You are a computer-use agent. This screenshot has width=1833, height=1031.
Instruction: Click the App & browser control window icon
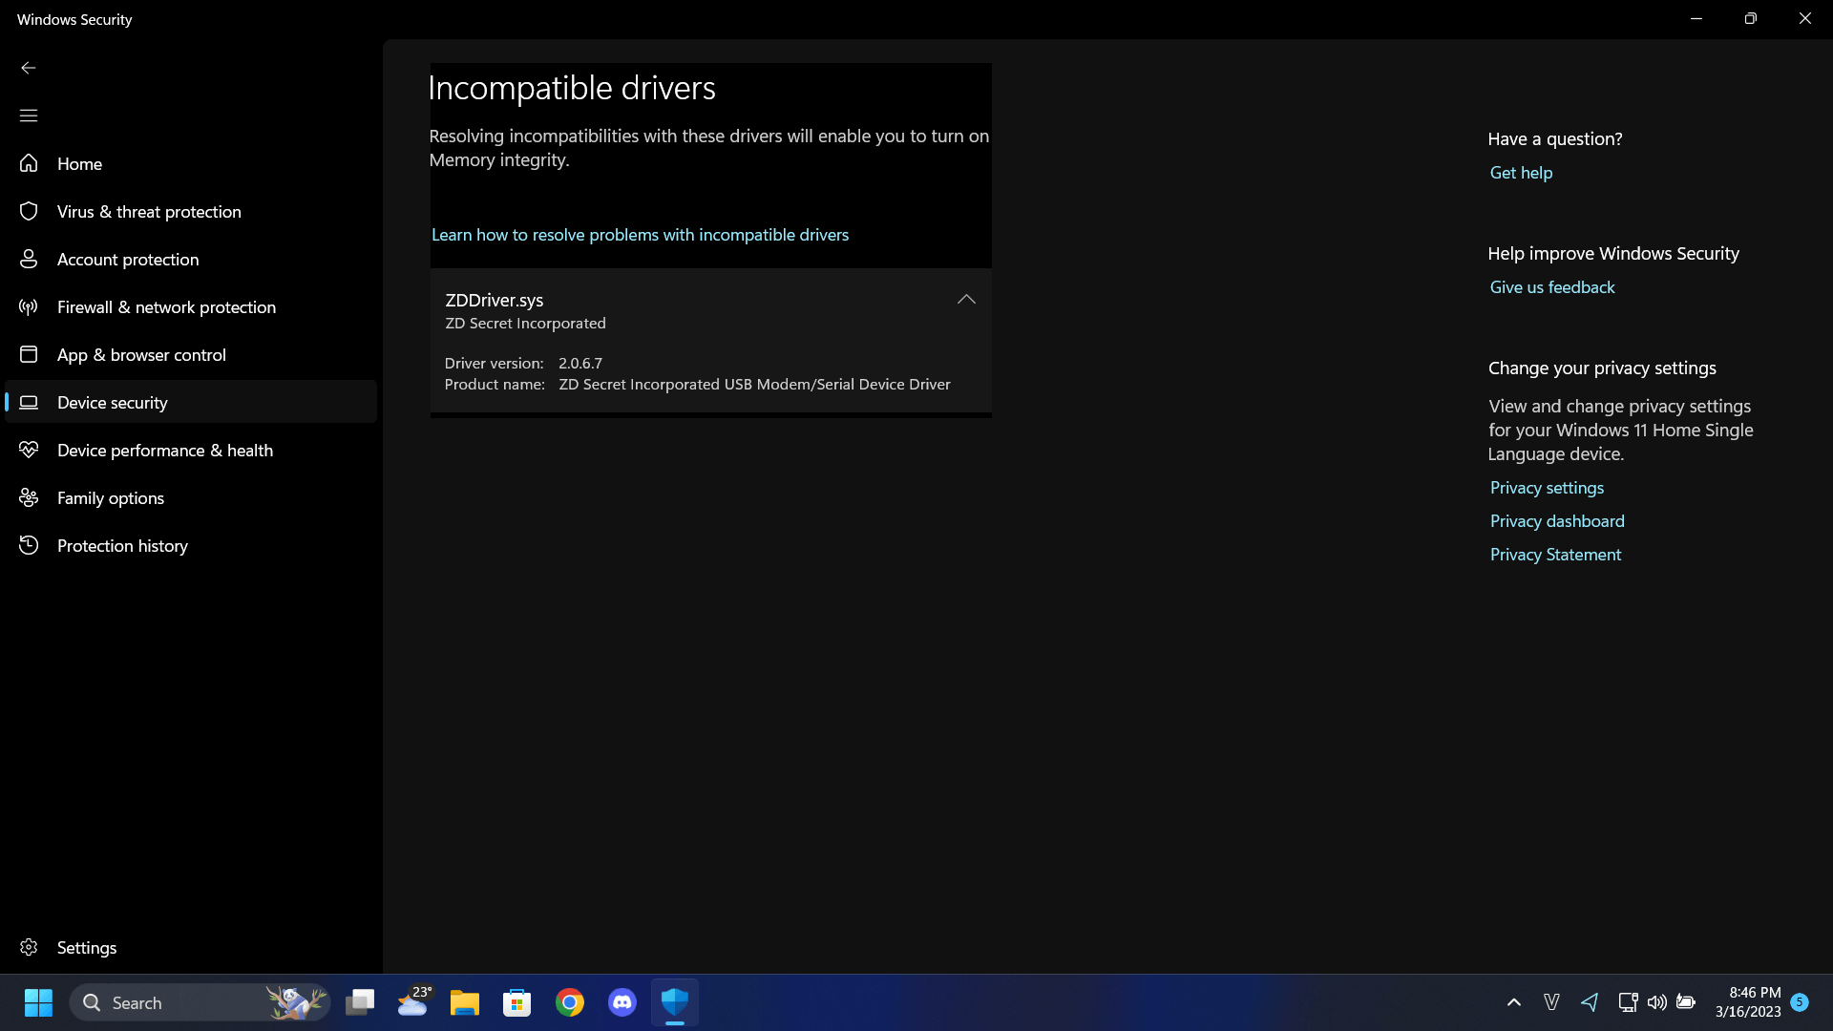(x=29, y=354)
